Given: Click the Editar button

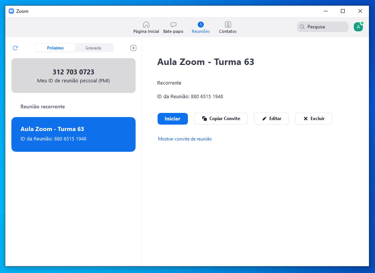Looking at the screenshot, I should pyautogui.click(x=271, y=119).
